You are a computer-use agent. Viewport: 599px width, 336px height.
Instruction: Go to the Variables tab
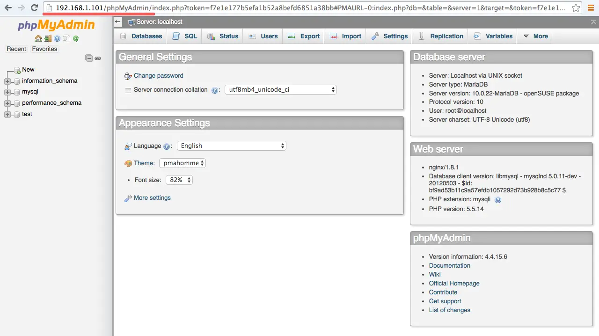pos(493,36)
